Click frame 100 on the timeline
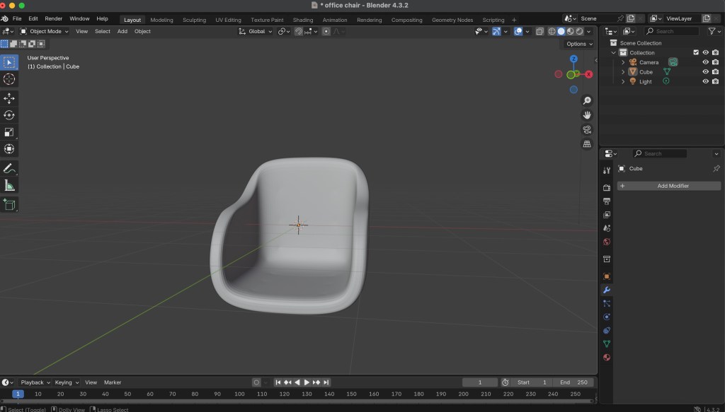Viewport: 725px width, 412px height. [239, 394]
